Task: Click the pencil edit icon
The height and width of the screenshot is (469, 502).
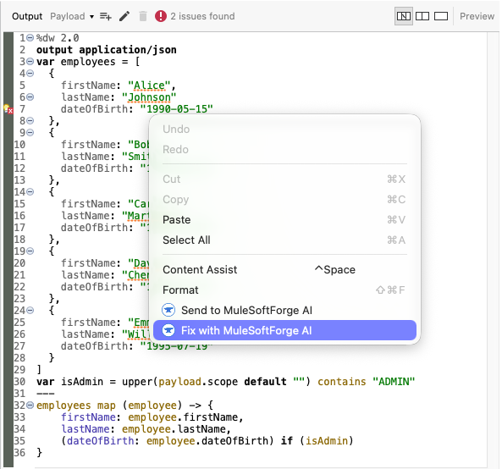Action: (124, 16)
